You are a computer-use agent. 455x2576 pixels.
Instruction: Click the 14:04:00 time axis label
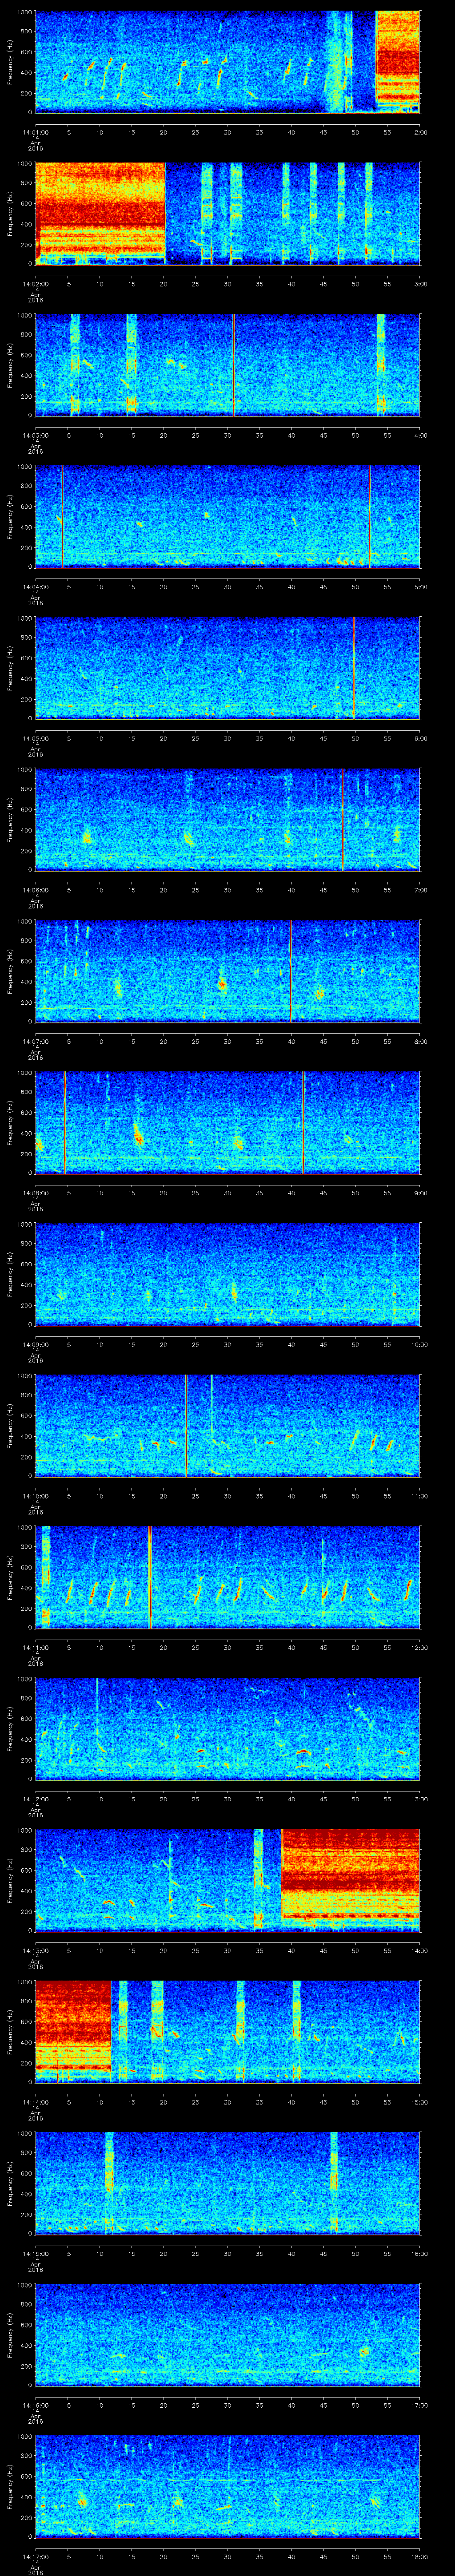coord(35,586)
